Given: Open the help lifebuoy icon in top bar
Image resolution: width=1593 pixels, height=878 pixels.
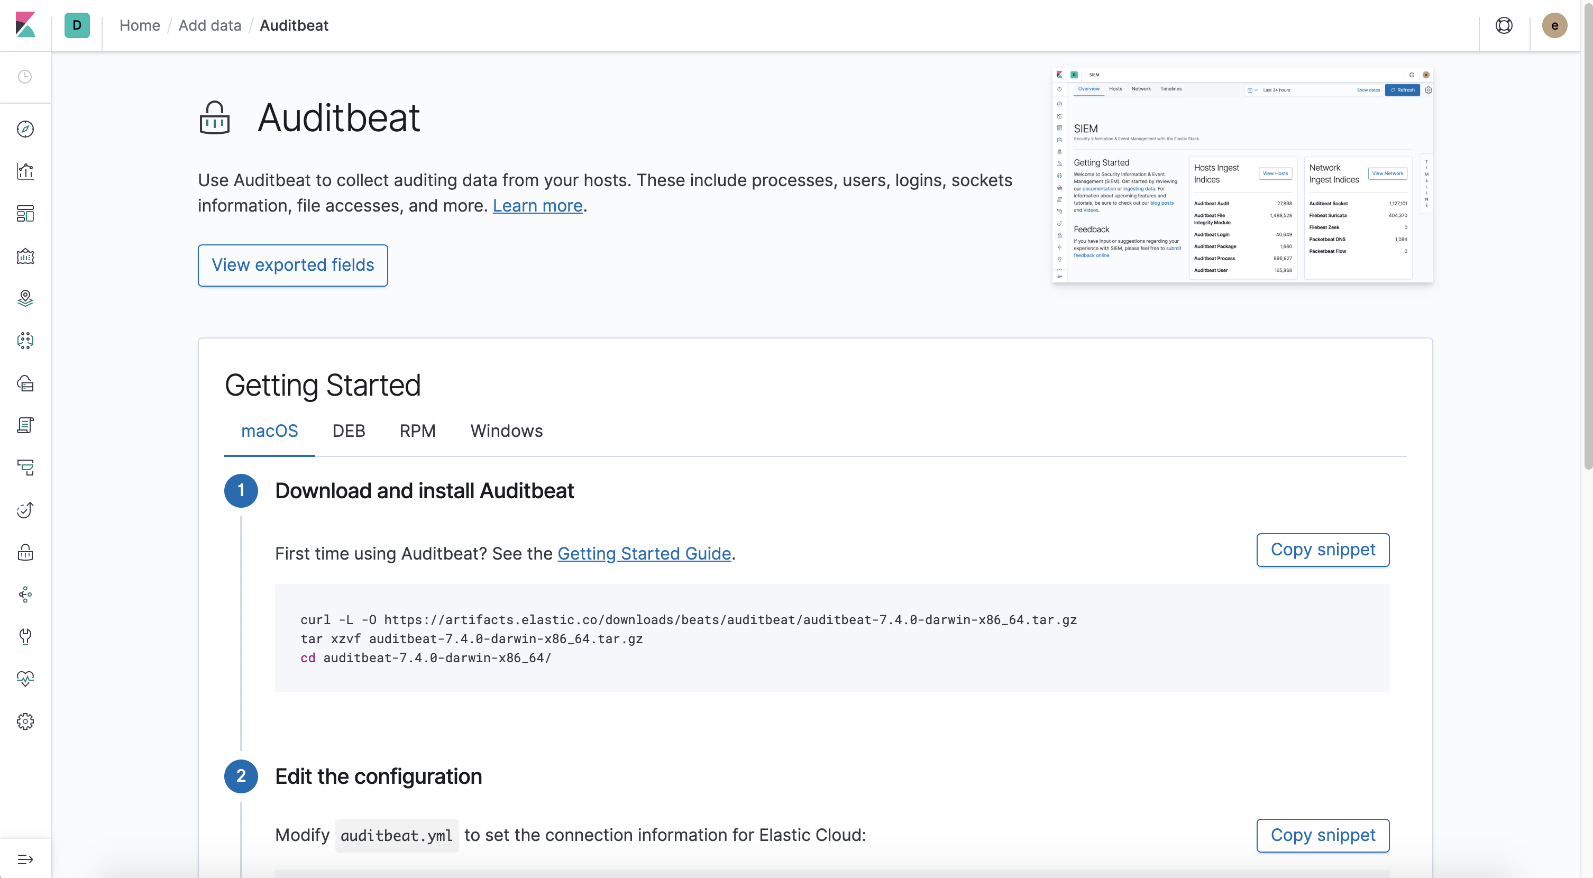Looking at the screenshot, I should (1504, 25).
